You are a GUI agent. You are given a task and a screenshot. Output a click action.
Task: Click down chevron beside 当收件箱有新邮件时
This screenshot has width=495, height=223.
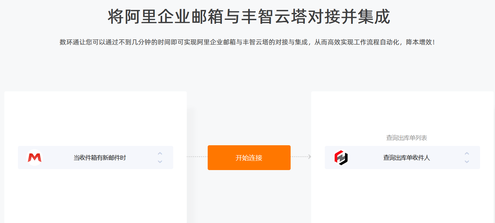pyautogui.click(x=160, y=161)
